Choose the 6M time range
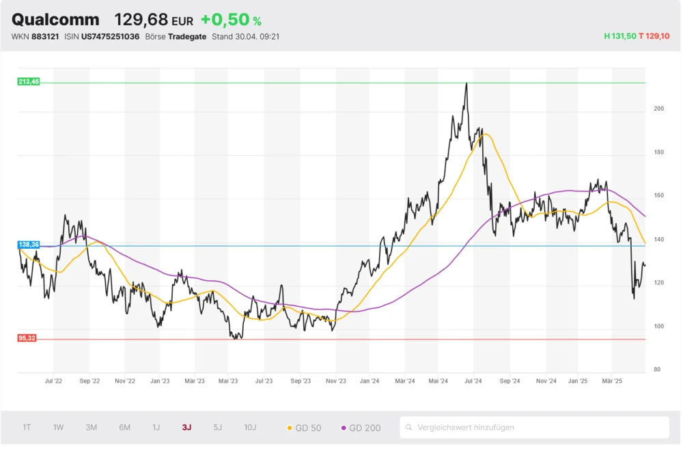 tap(124, 428)
